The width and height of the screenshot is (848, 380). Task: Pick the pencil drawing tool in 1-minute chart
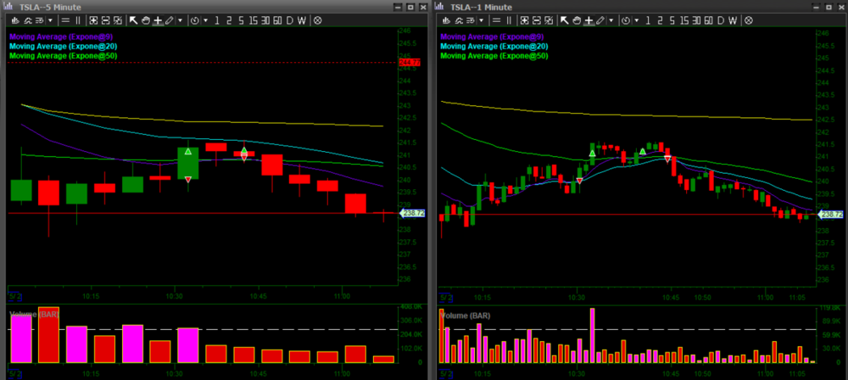(x=600, y=20)
